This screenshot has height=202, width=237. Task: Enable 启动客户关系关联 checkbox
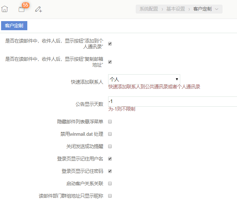[110, 183]
